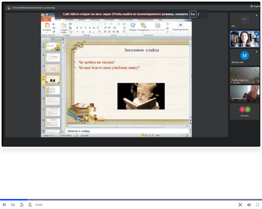This screenshot has width=262, height=209.
Task: Toggle bulleted list in paragraph group
Action: click(x=105, y=24)
